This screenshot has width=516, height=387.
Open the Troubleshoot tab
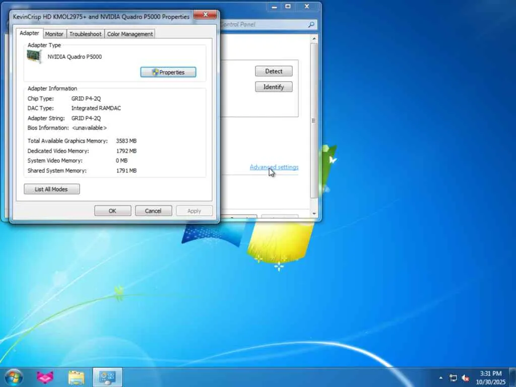[x=85, y=34]
